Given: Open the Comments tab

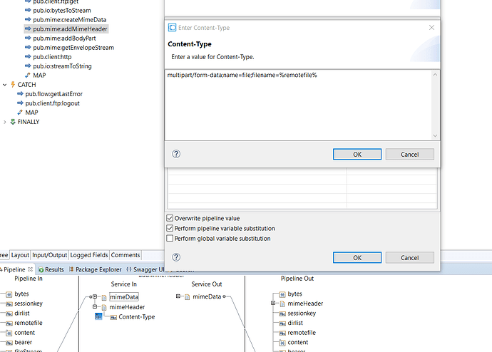Looking at the screenshot, I should coord(125,255).
